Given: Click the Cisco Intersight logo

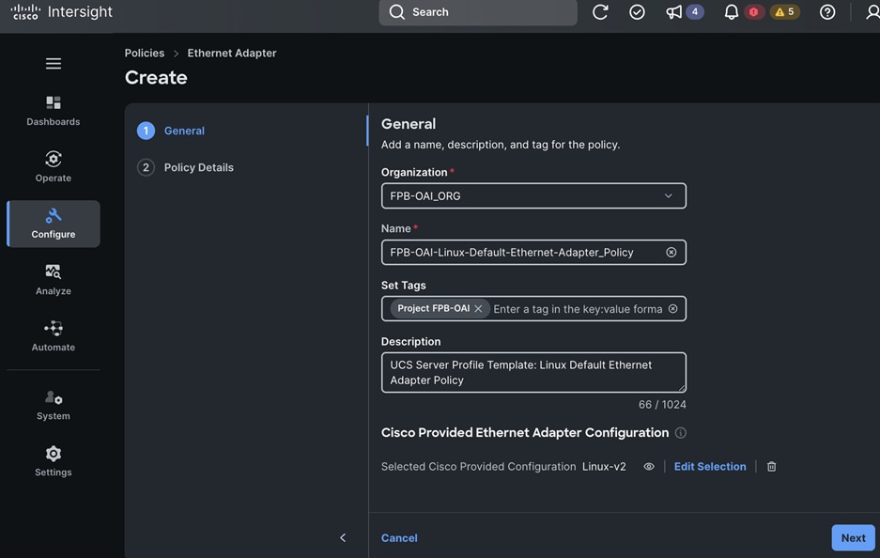Looking at the screenshot, I should [62, 12].
